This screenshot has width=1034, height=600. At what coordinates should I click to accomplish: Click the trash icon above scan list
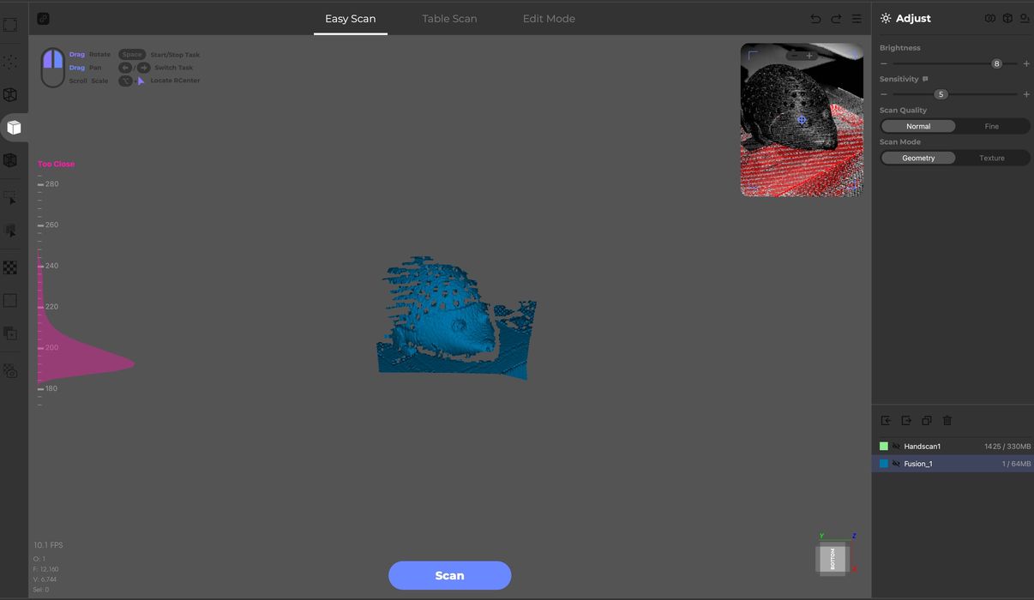click(947, 421)
